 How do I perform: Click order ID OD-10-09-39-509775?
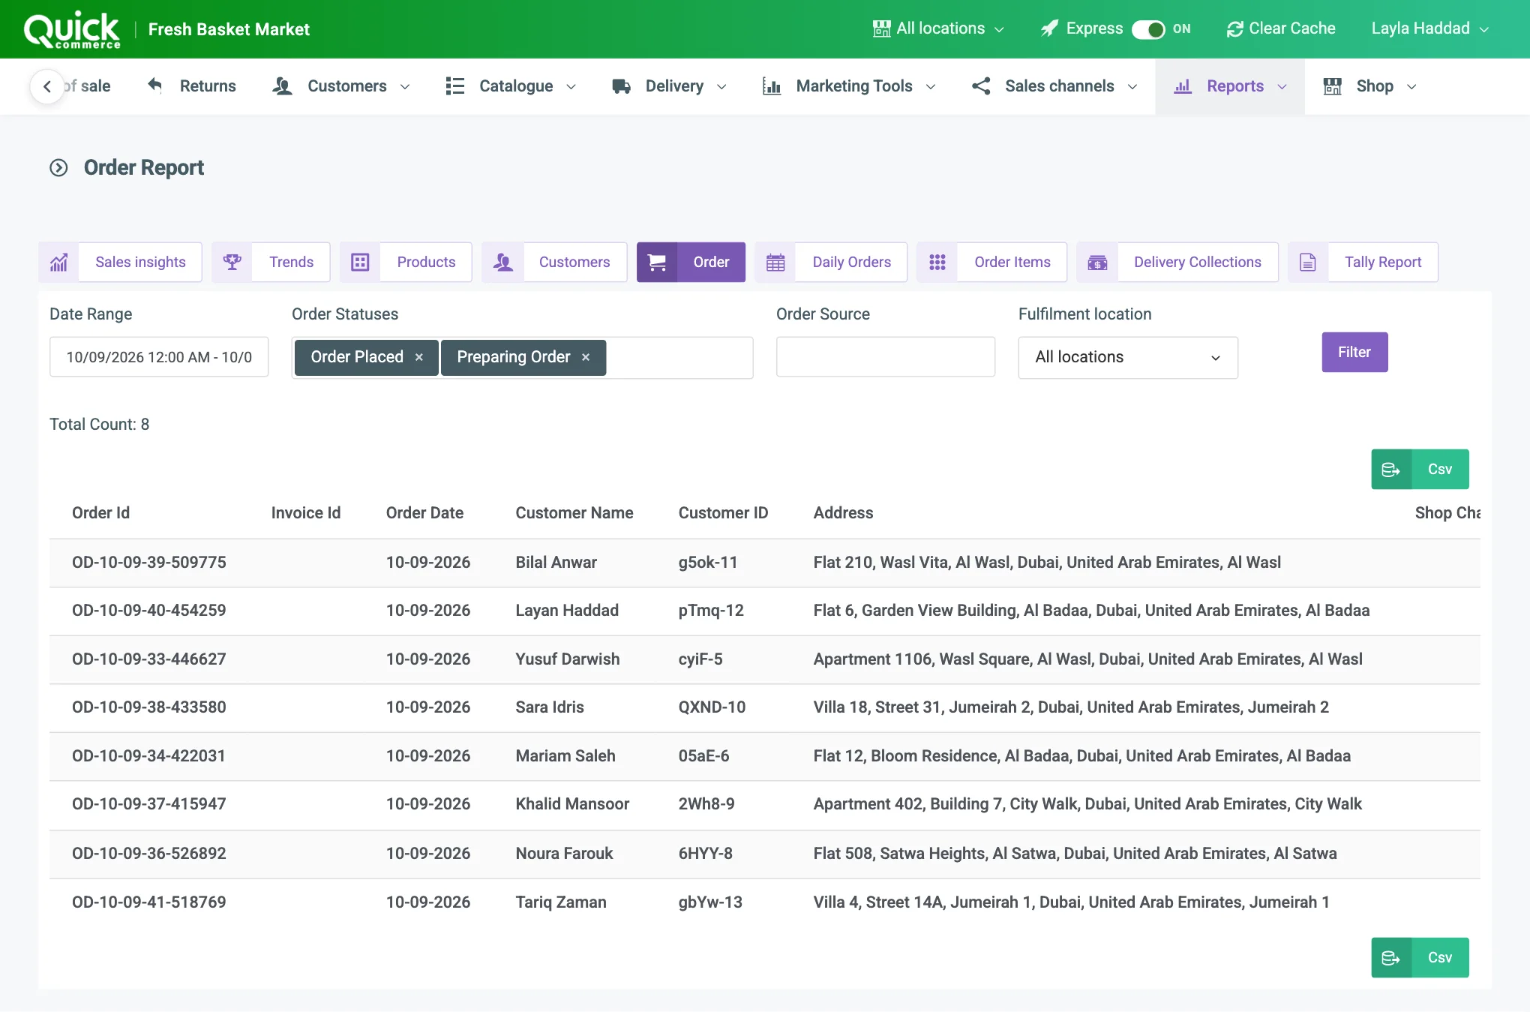[149, 563]
